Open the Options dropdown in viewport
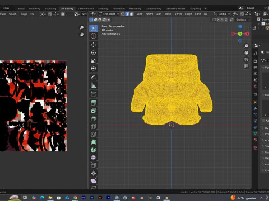 243,20
